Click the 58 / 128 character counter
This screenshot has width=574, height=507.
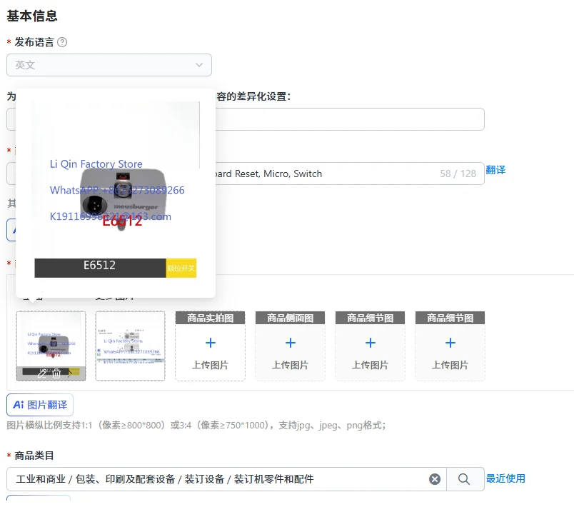point(458,174)
